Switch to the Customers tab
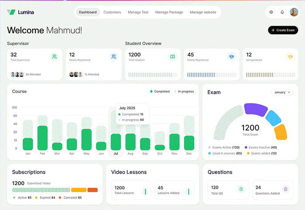The height and width of the screenshot is (210, 305). coord(112,12)
